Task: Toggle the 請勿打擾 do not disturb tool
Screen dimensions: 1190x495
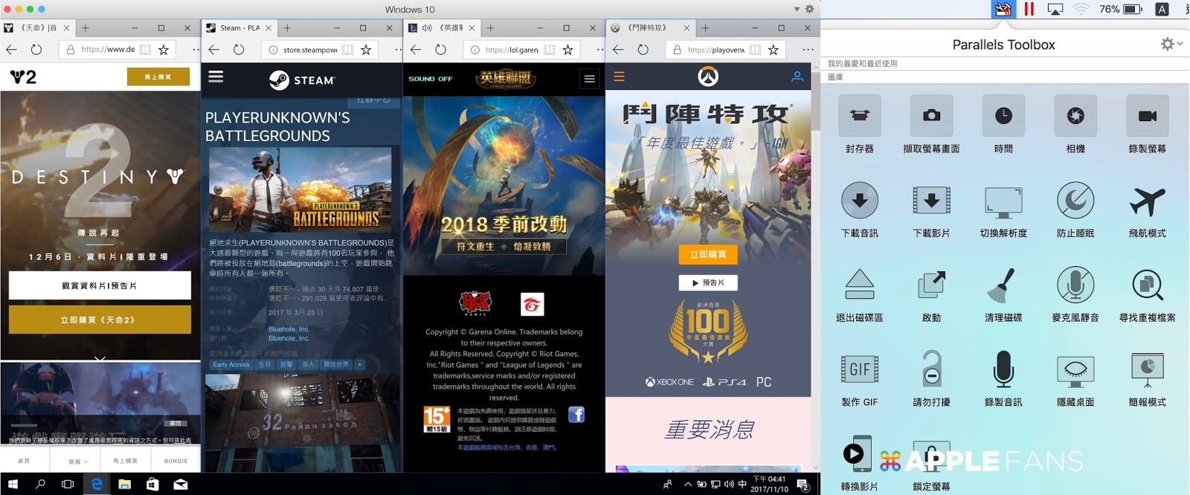Action: pos(931,369)
